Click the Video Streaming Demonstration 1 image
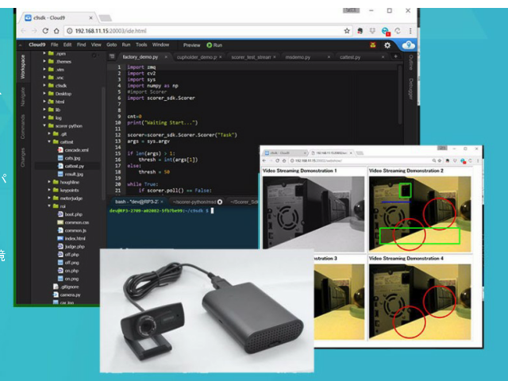Screen dimensions: 508x381 (x=314, y=209)
